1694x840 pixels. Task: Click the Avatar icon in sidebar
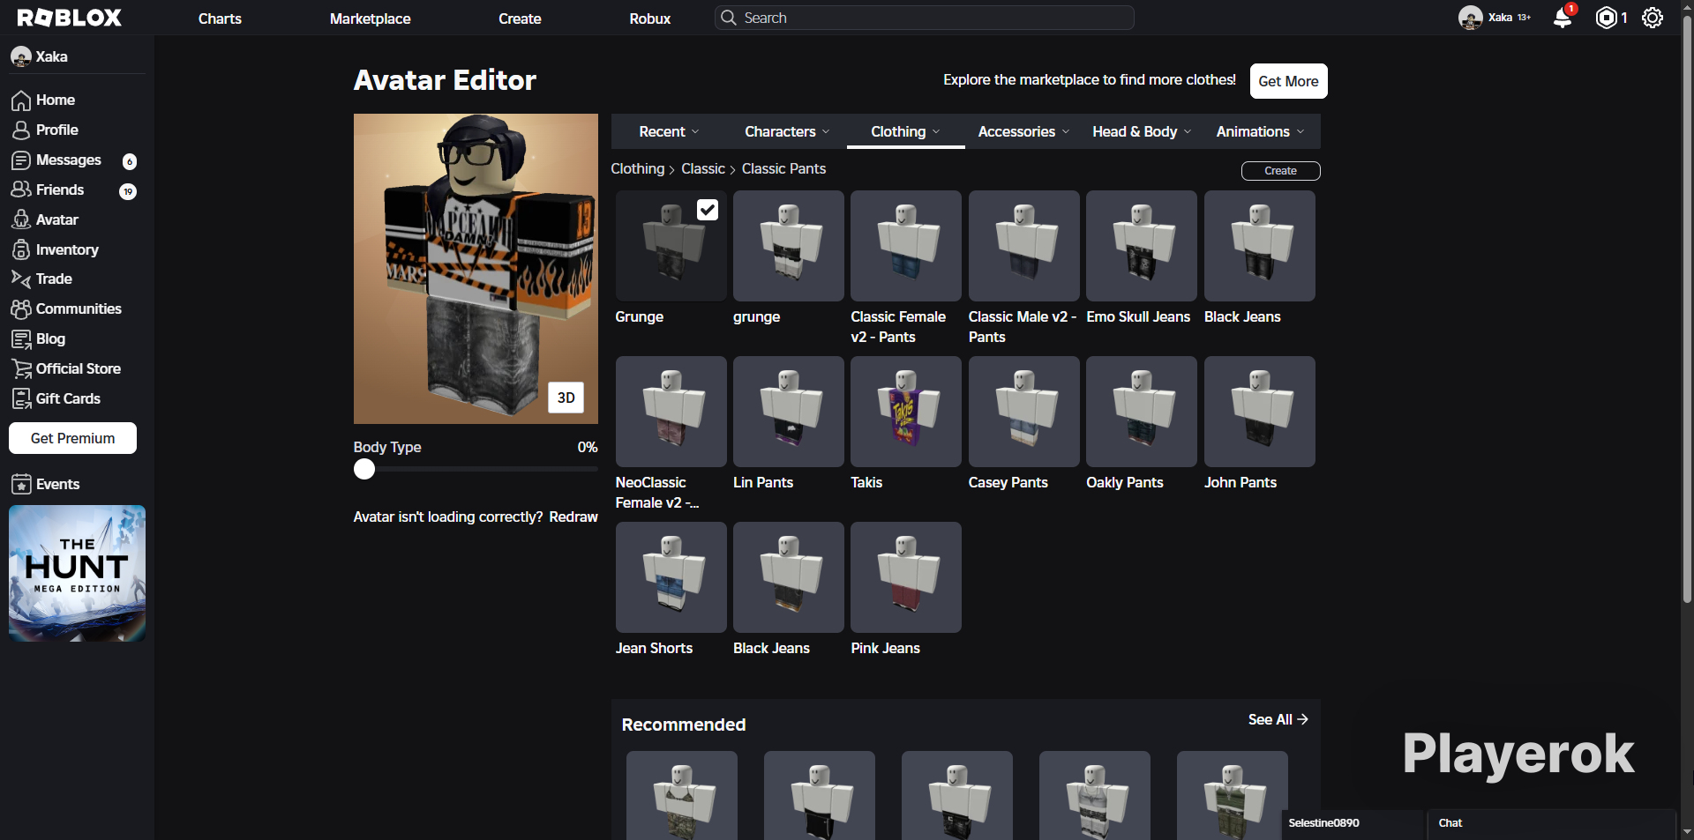21,220
